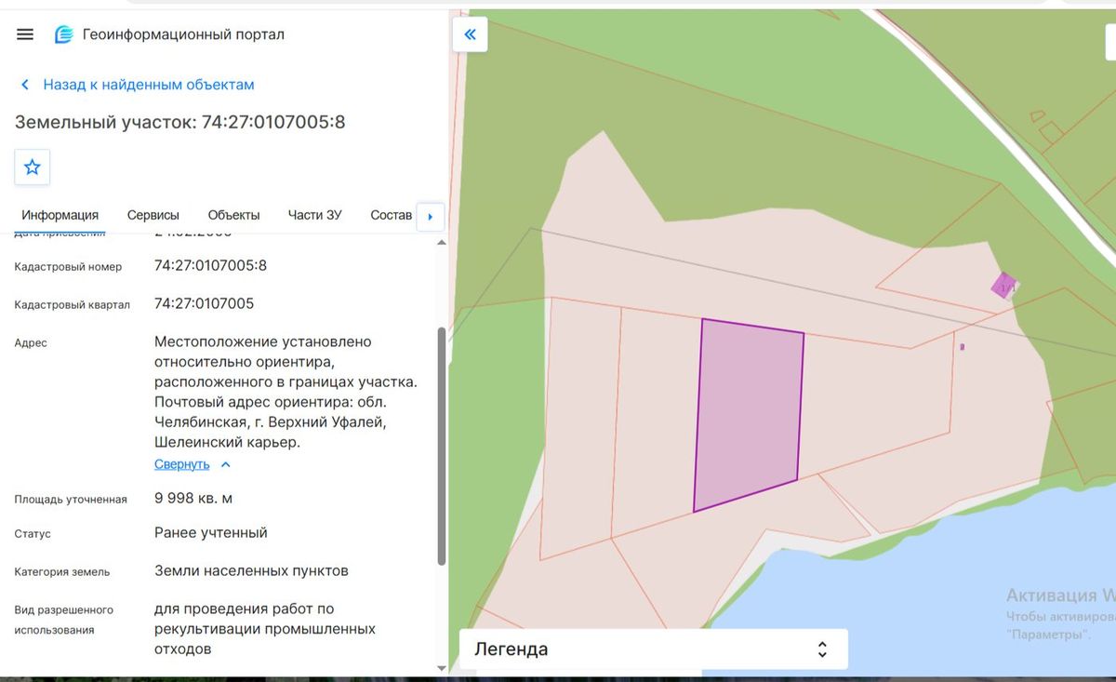1116x682 pixels.
Task: Collapse address with Свернуть link
Action: [x=182, y=464]
